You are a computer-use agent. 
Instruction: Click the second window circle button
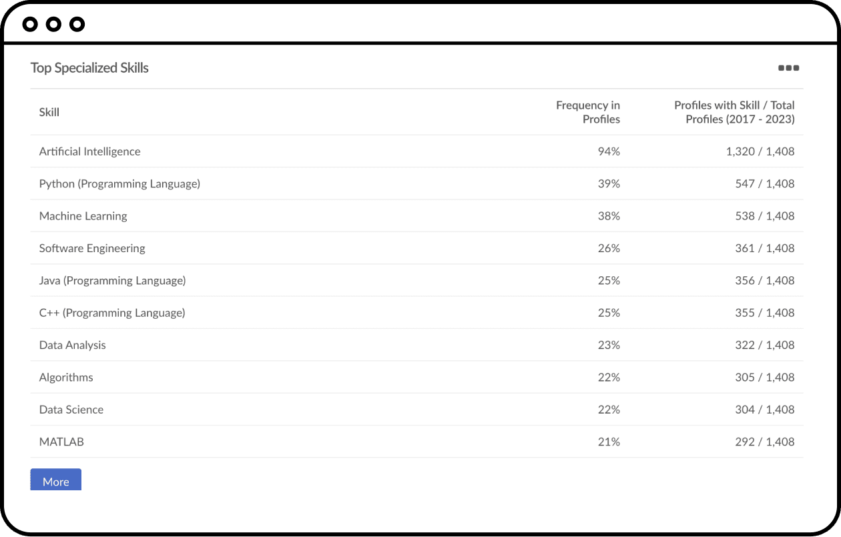click(53, 25)
